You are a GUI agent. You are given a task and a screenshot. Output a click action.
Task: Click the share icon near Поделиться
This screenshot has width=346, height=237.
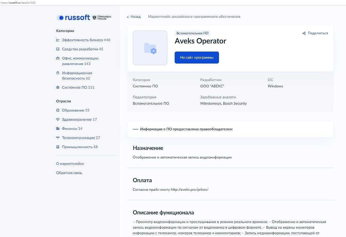click(304, 33)
